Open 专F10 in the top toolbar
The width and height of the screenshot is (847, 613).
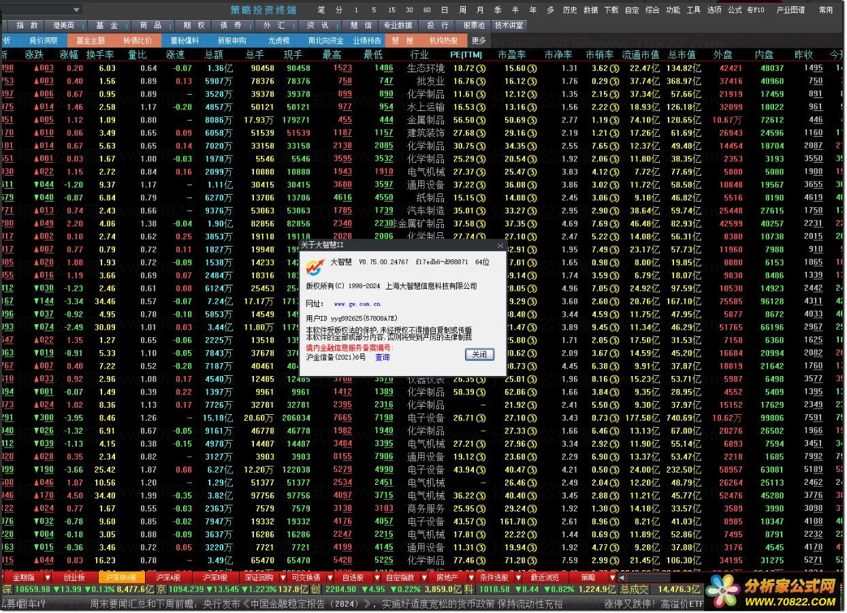756,10
